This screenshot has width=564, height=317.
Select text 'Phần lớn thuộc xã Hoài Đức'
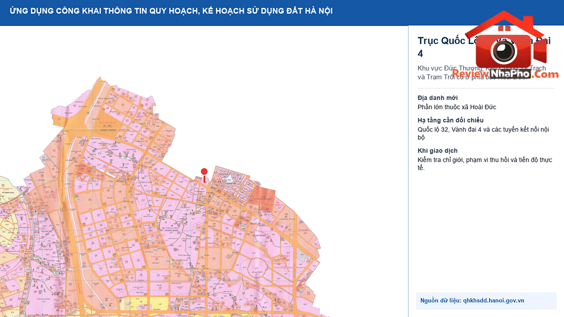coord(457,107)
